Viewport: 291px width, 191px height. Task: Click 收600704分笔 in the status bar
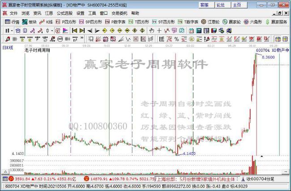(x=260, y=179)
